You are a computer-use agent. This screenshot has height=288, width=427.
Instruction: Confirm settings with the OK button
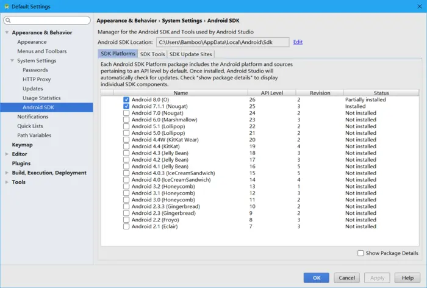(317, 278)
